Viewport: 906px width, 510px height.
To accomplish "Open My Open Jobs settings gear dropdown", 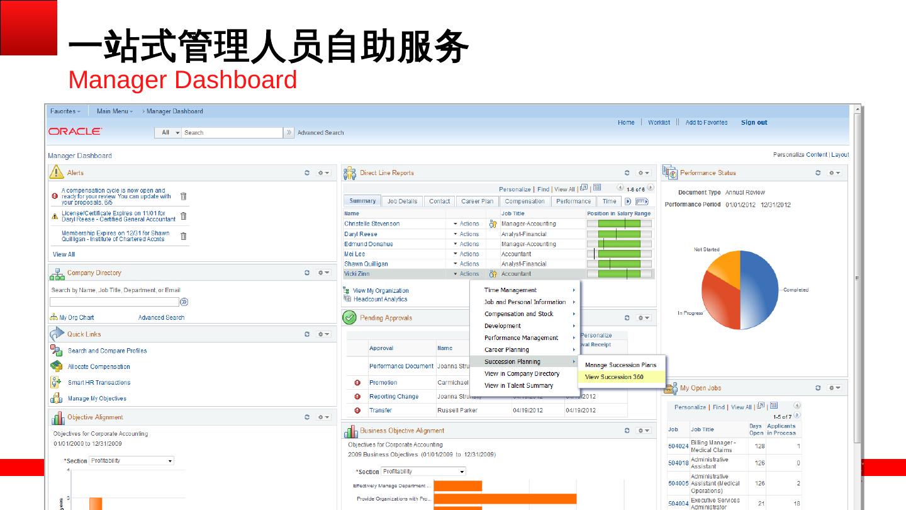I will [x=834, y=388].
